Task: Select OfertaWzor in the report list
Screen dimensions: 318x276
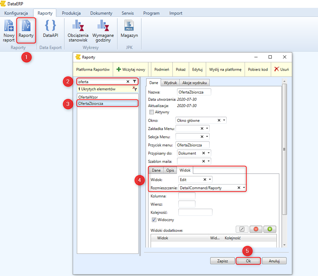Action: [x=88, y=97]
